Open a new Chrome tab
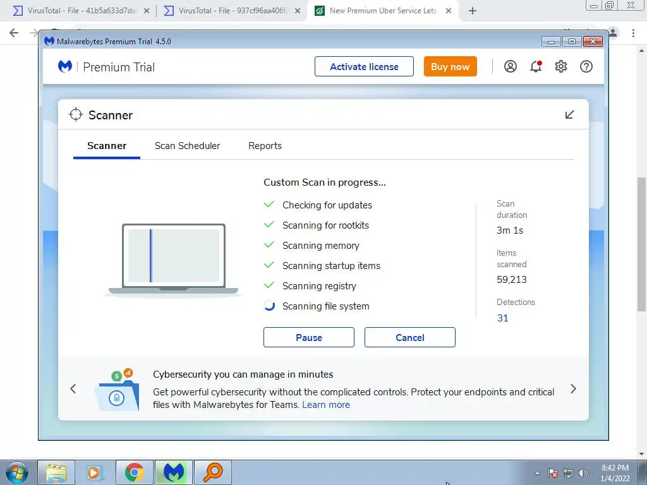The height and width of the screenshot is (485, 647). [473, 11]
